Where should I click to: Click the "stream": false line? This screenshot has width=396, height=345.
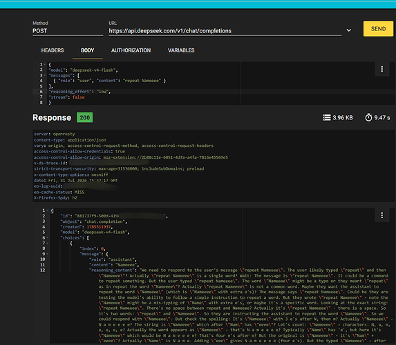click(66, 97)
